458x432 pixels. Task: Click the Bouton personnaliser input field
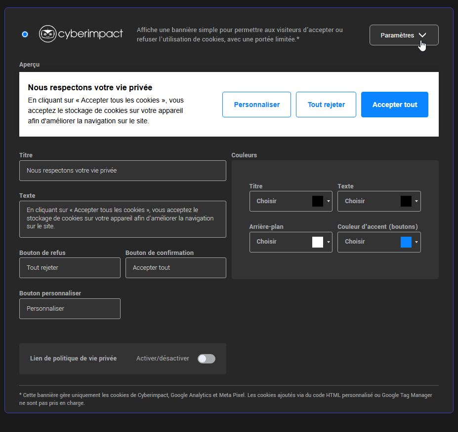70,309
